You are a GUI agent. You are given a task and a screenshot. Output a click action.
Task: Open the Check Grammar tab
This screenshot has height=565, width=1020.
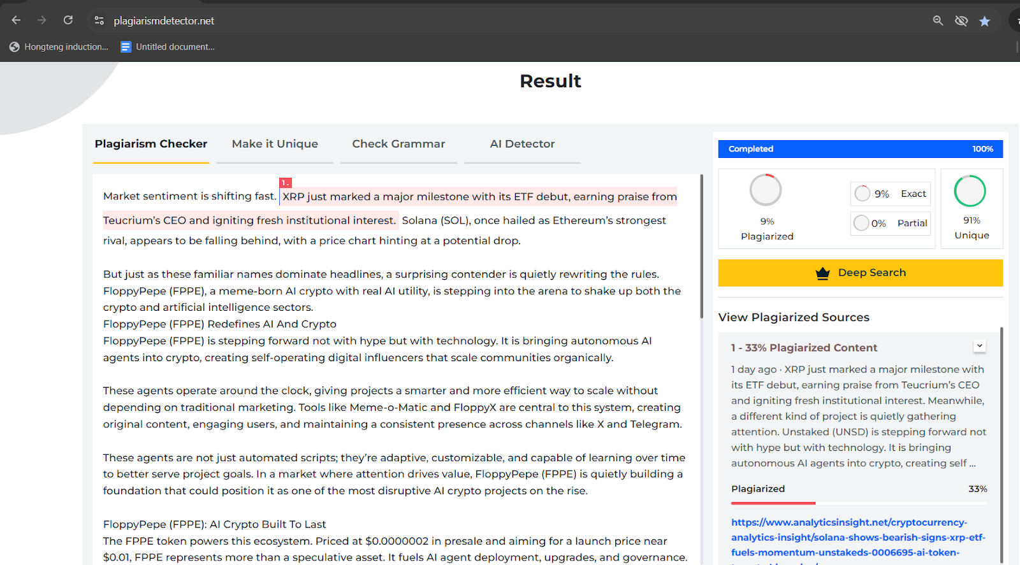click(x=398, y=144)
